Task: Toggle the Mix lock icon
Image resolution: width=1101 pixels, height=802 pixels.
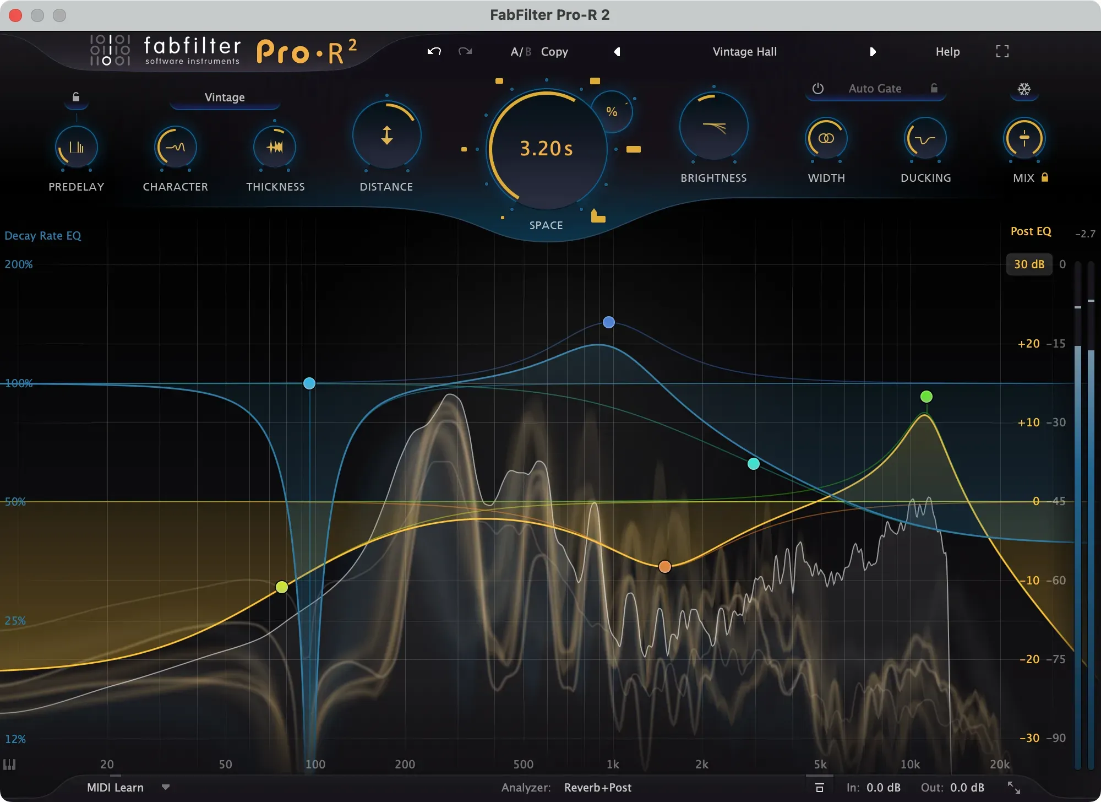Action: pos(1045,177)
